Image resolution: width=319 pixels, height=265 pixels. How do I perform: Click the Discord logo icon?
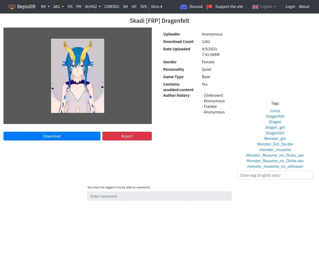tap(184, 7)
